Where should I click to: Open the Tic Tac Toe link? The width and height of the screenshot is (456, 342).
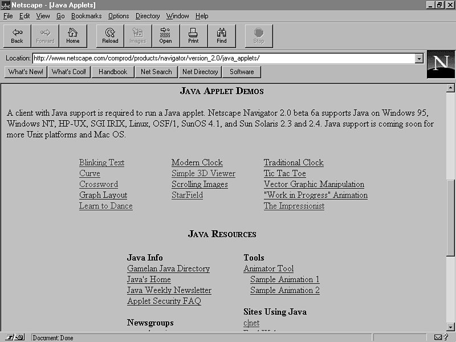pos(284,173)
